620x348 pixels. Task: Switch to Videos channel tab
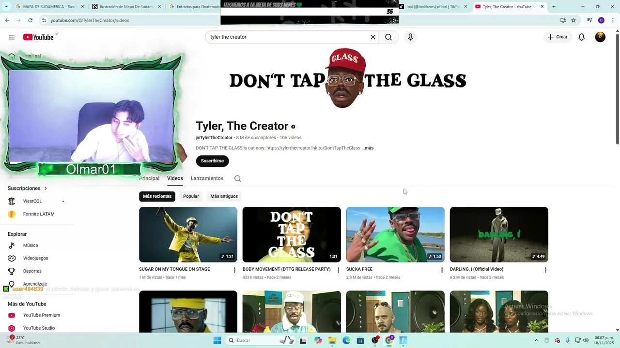175,178
